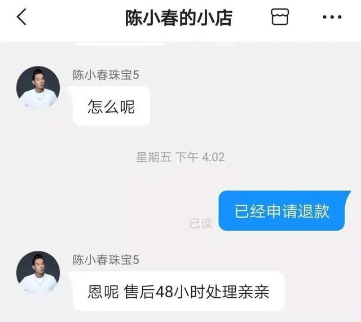Image resolution: width=361 pixels, height=322 pixels.
Task: Select sender name above 恩呢 bubble
Action: 106,260
